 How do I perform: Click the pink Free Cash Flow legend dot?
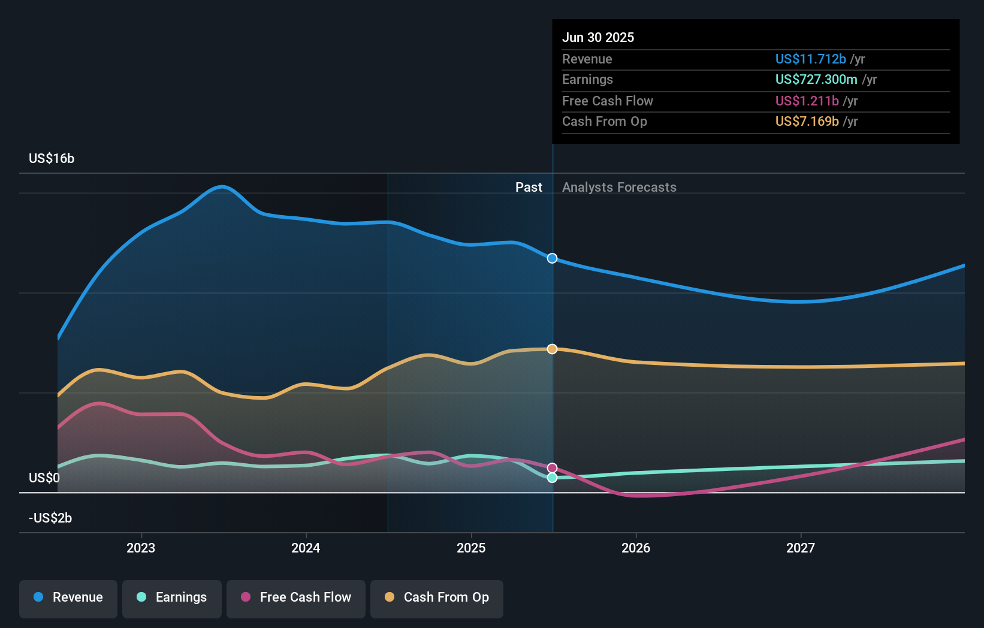coord(245,597)
